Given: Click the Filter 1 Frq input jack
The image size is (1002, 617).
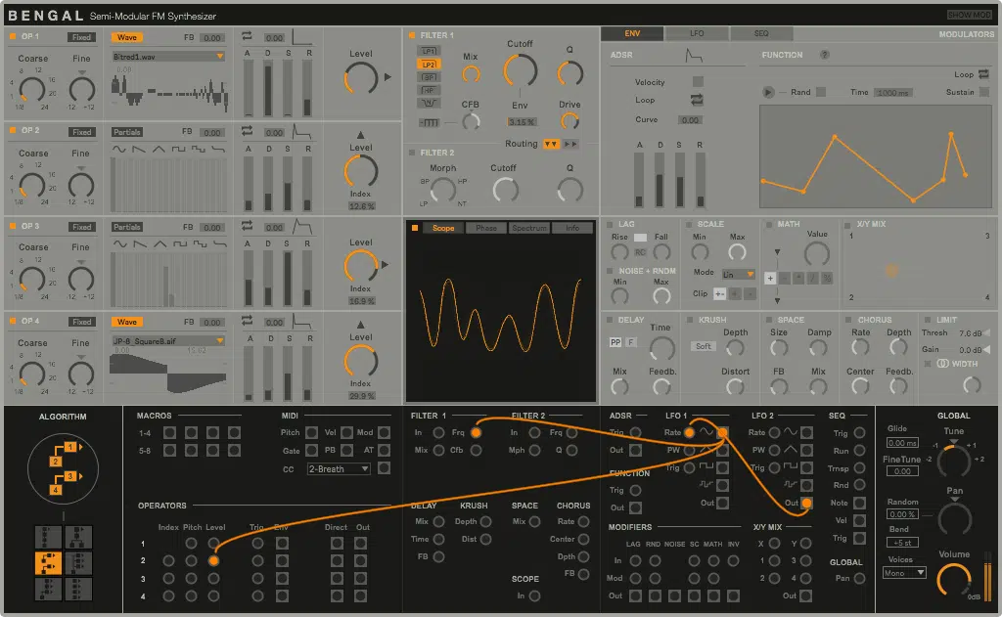Looking at the screenshot, I should (x=477, y=432).
